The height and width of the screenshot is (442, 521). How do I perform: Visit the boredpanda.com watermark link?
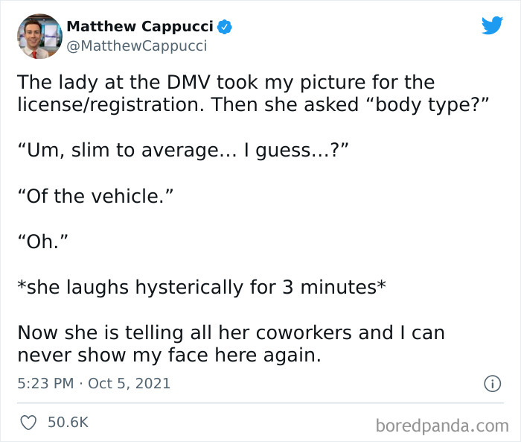pos(442,426)
